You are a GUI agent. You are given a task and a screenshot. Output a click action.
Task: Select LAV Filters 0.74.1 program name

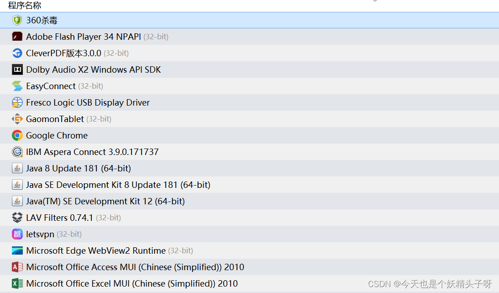point(59,218)
